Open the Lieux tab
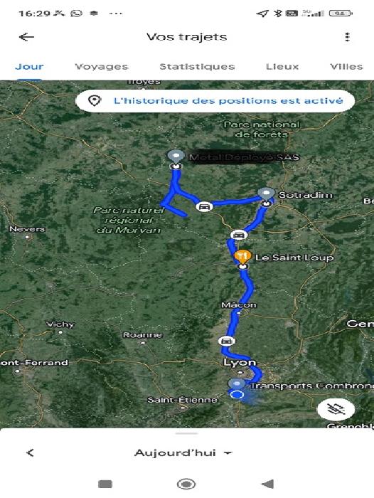374x498 pixels. [282, 66]
